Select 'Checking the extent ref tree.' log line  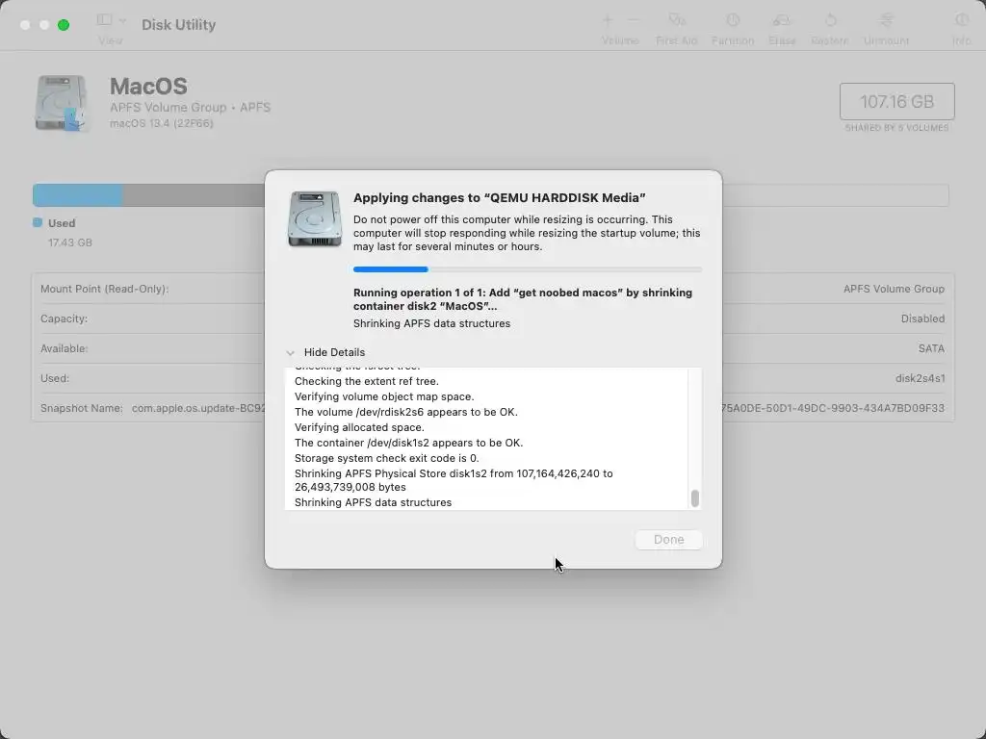pos(367,381)
